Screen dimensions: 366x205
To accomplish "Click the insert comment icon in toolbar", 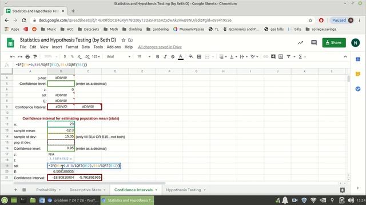I will pyautogui.click(x=273, y=56).
